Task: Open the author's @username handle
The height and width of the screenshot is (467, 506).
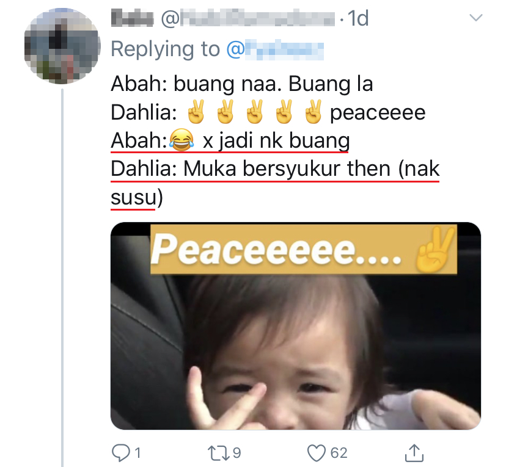Action: click(x=248, y=19)
